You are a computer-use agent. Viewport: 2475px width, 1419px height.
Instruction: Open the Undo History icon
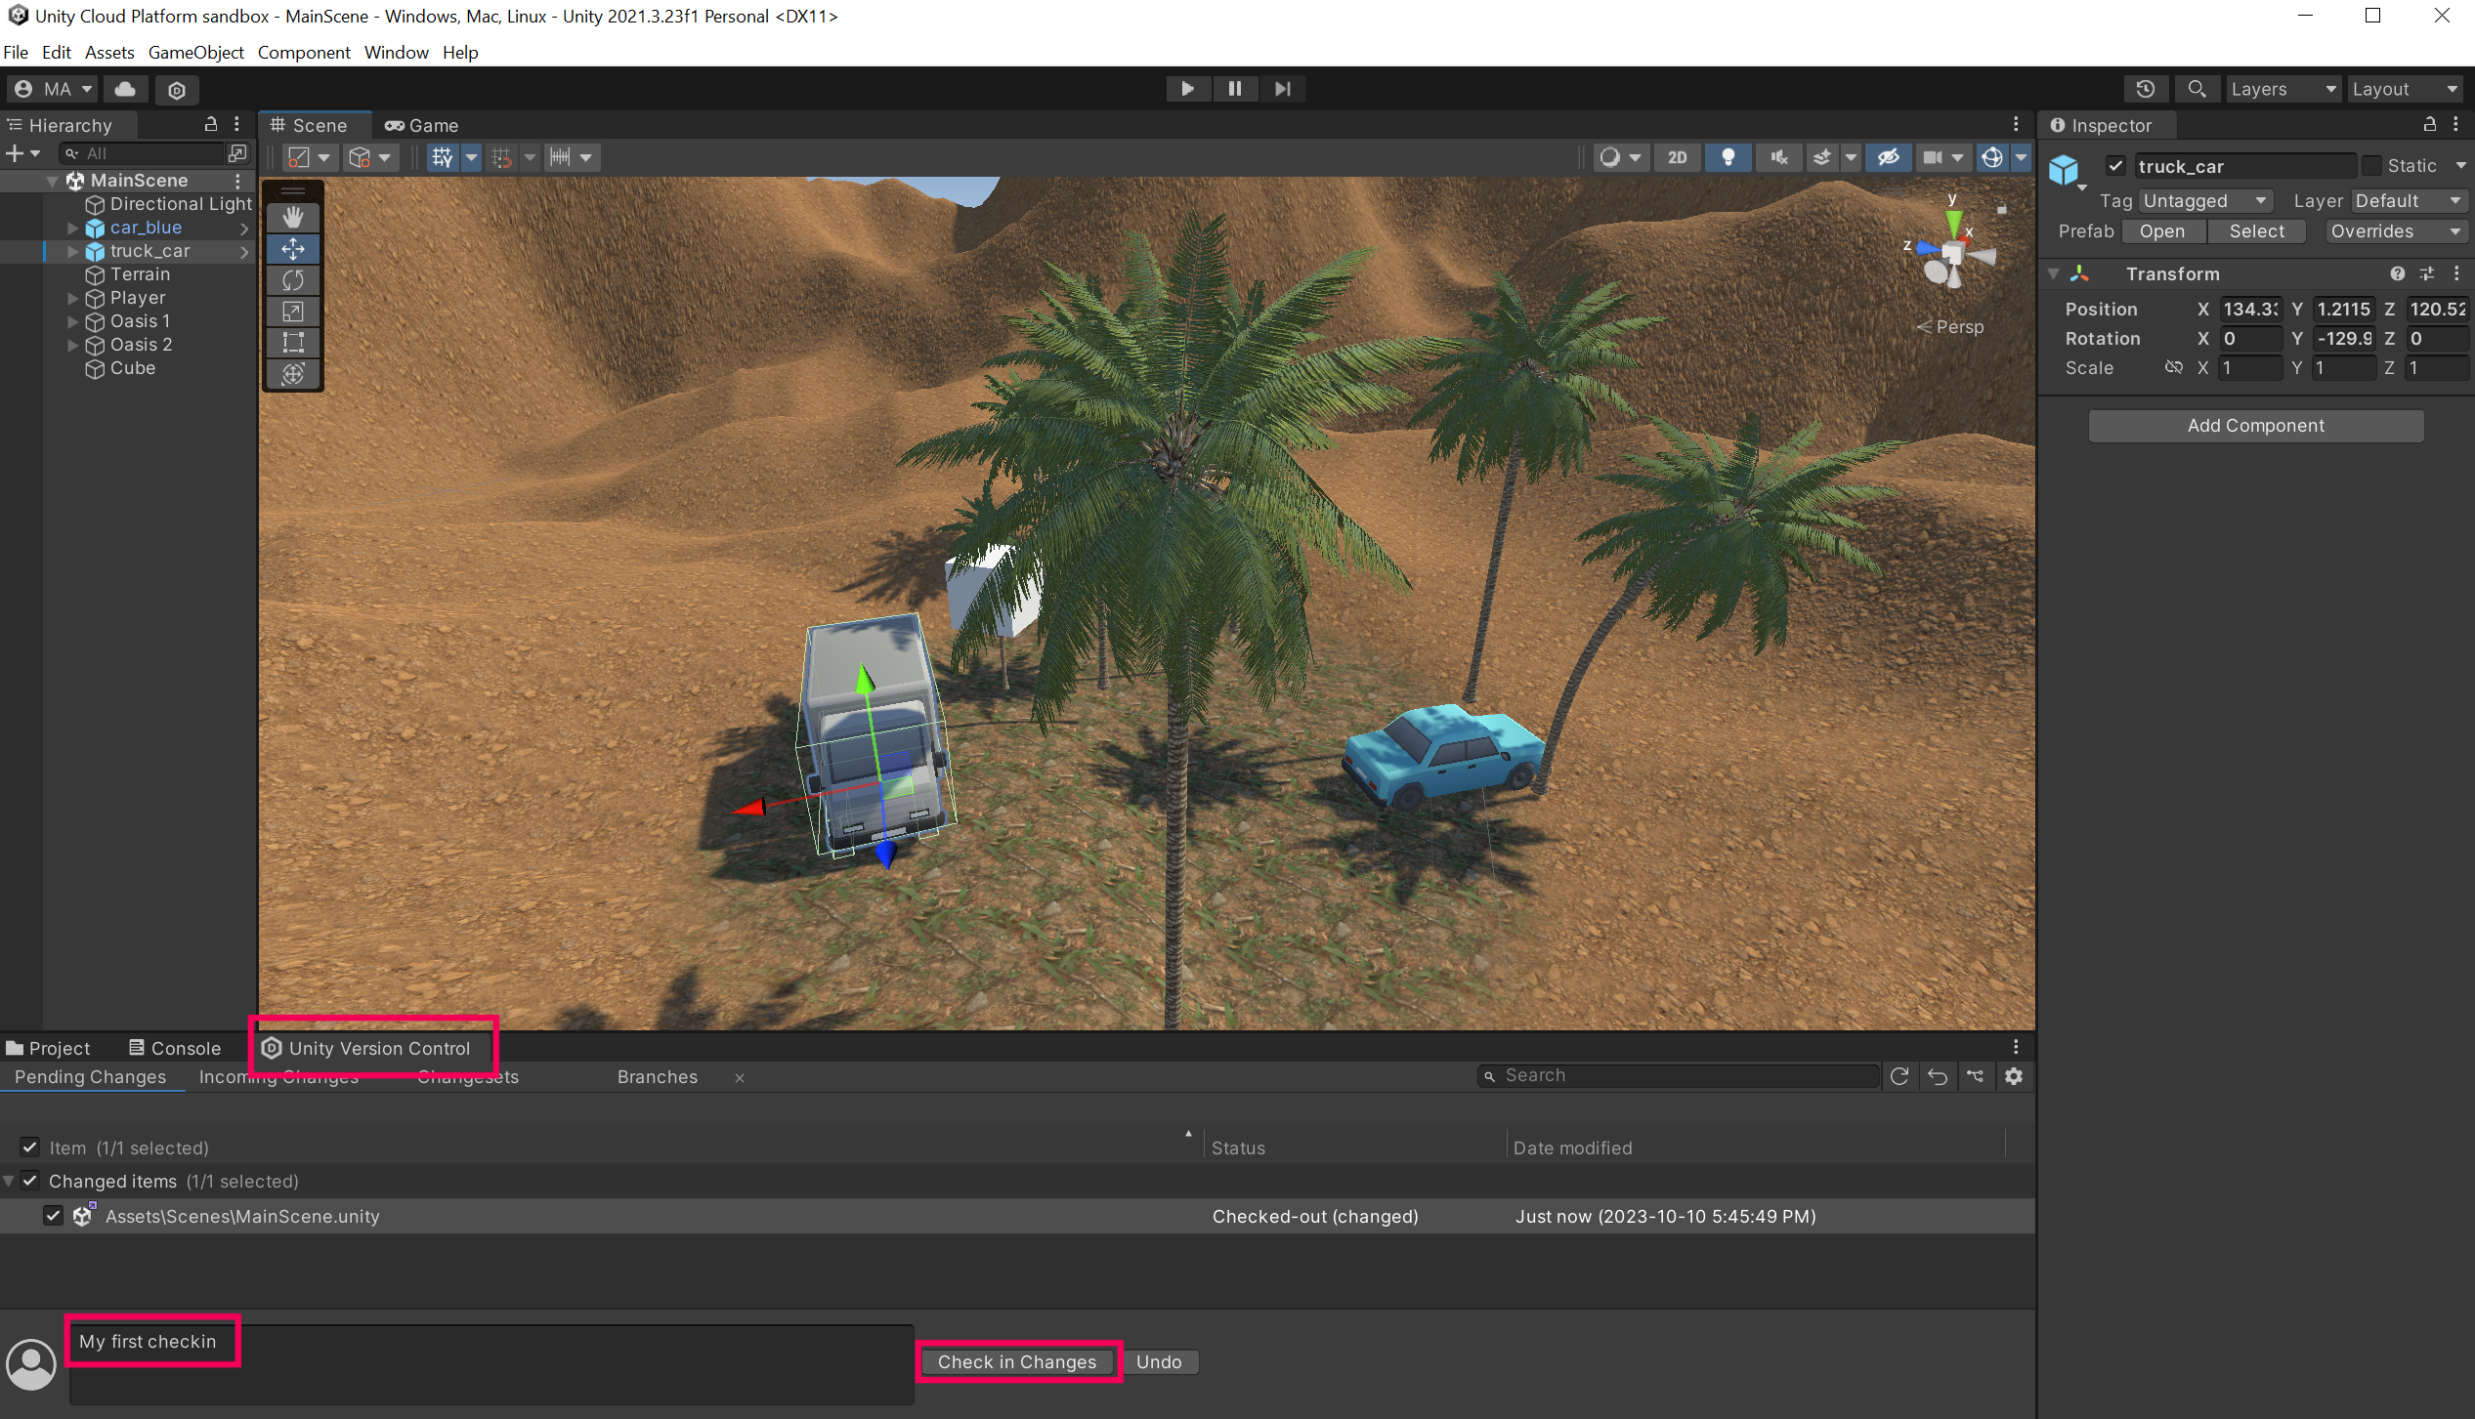click(2145, 89)
